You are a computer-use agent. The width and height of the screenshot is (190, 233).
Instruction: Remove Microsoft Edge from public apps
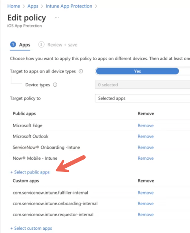tap(146, 125)
